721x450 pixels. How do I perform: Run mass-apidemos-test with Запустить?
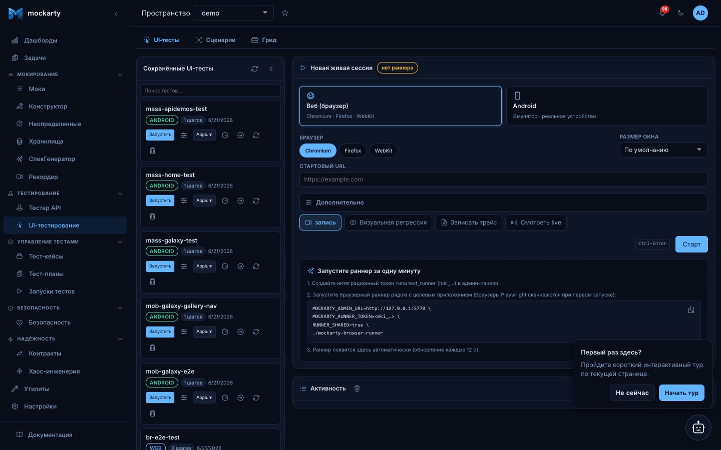pos(160,135)
